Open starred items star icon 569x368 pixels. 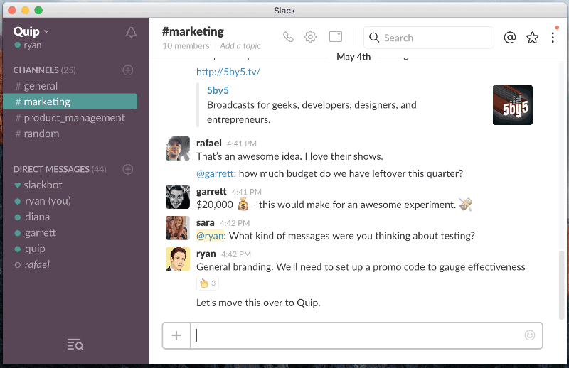[x=532, y=38]
